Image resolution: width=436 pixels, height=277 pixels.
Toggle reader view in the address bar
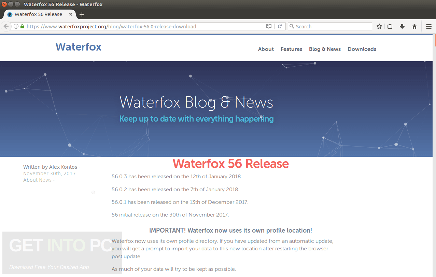269,26
